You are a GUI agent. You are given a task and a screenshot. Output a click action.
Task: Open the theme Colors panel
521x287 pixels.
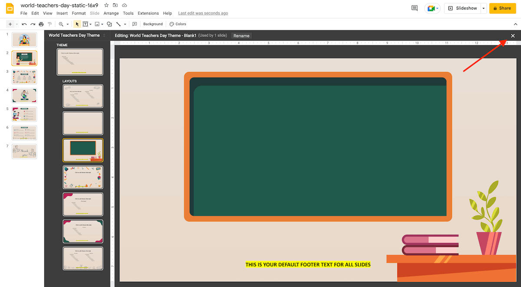point(178,24)
